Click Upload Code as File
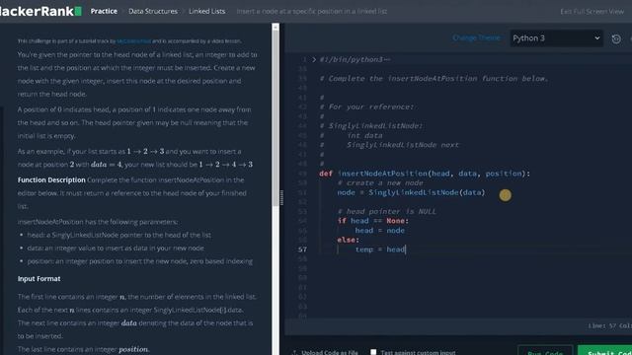The height and width of the screenshot is (355, 632). click(x=325, y=353)
